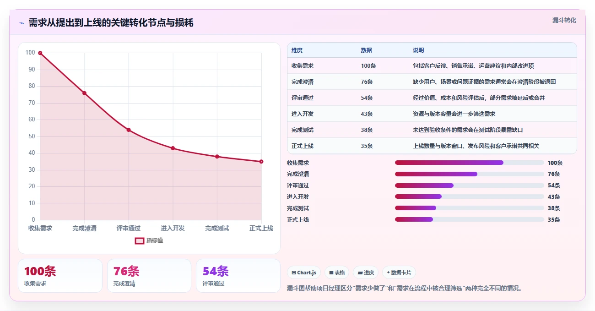The width and height of the screenshot is (595, 311).
Task: Click the 表格 chip
Action: pyautogui.click(x=337, y=273)
